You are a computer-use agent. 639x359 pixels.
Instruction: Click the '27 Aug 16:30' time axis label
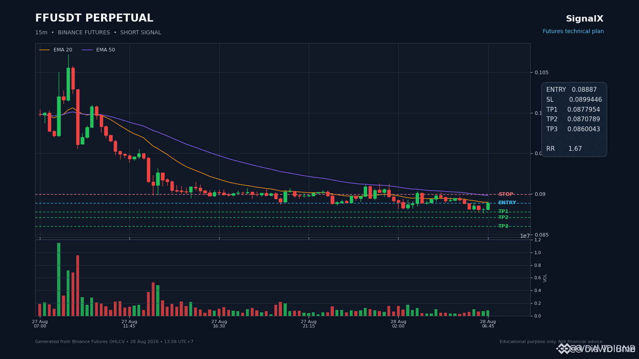(219, 324)
